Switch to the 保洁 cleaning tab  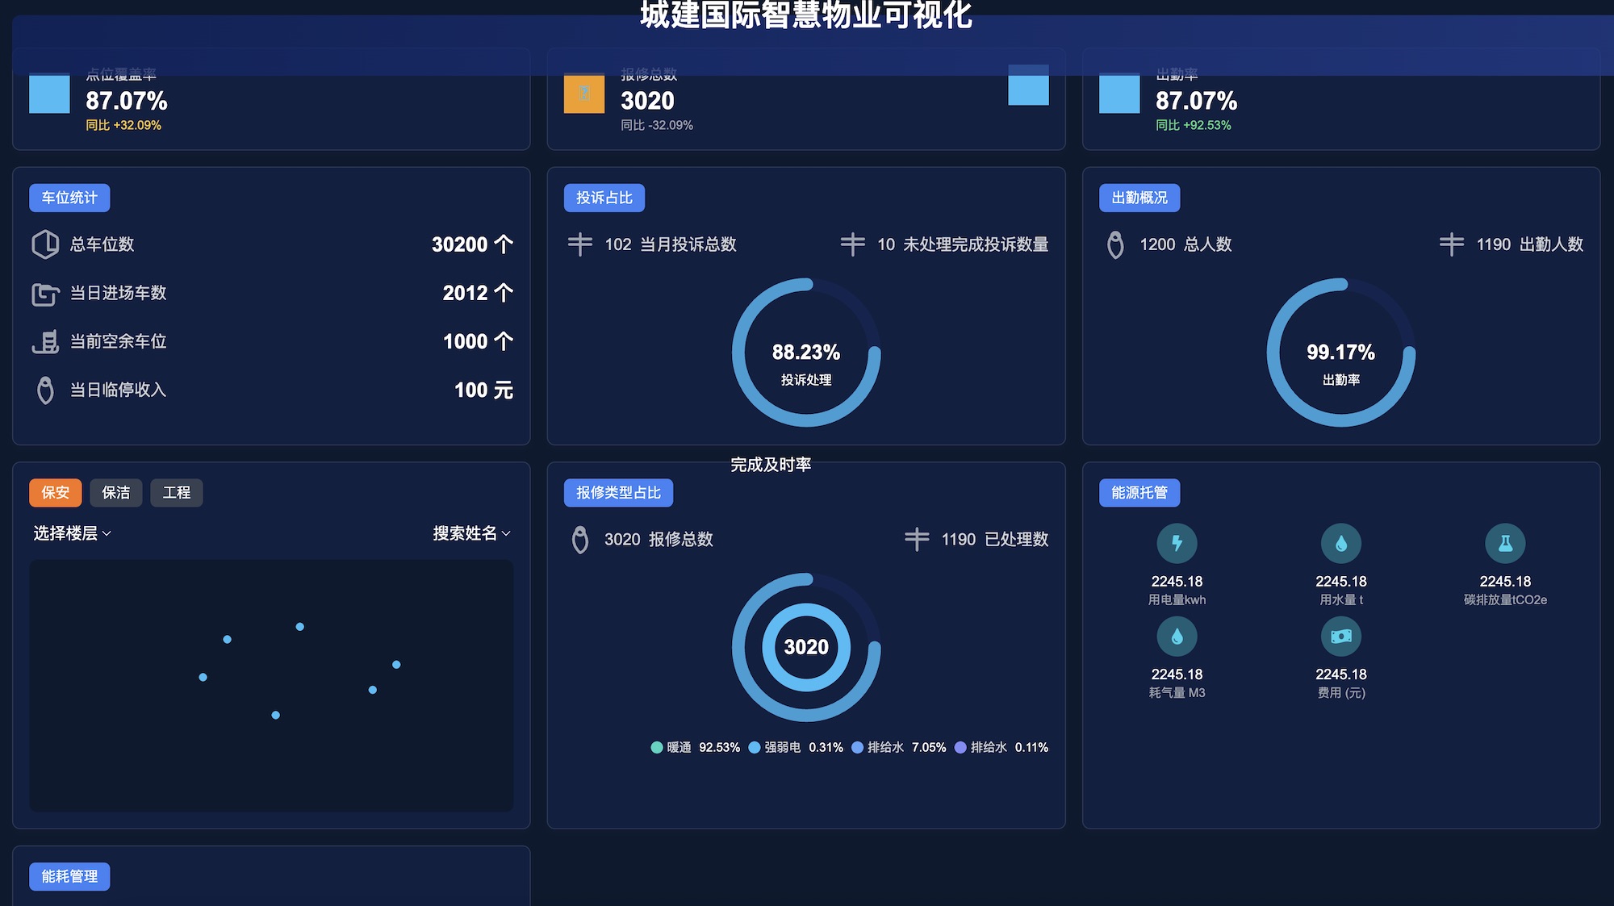tap(115, 493)
